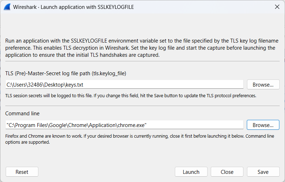
Task: Click the Command line label
Action: point(22,114)
